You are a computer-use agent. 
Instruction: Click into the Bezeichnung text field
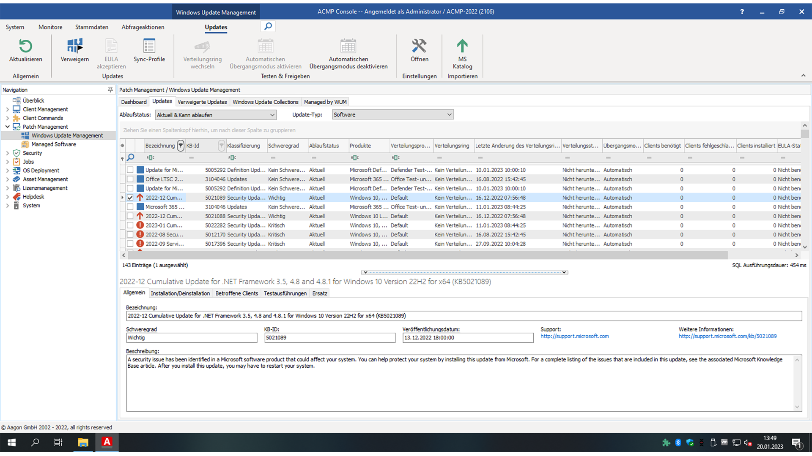pos(464,316)
